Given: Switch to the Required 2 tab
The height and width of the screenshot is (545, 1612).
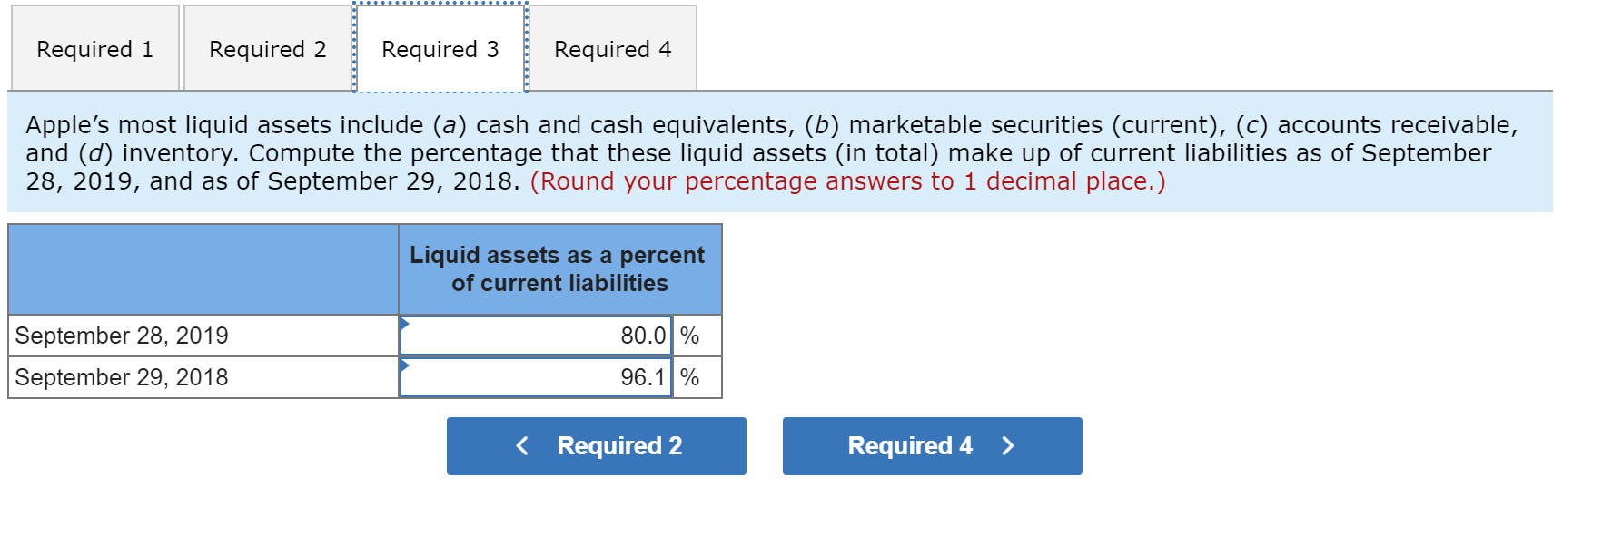Looking at the screenshot, I should (x=266, y=49).
